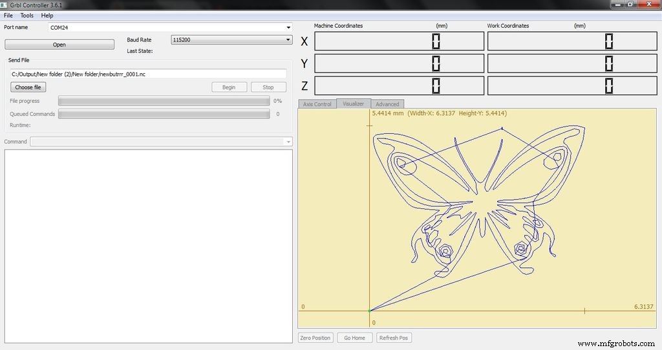Expand the Port name COM24 dropdown
The image size is (662, 350).
pos(288,27)
